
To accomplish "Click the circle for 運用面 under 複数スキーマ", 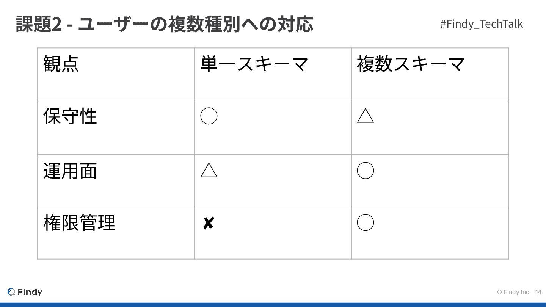I will click(x=366, y=171).
